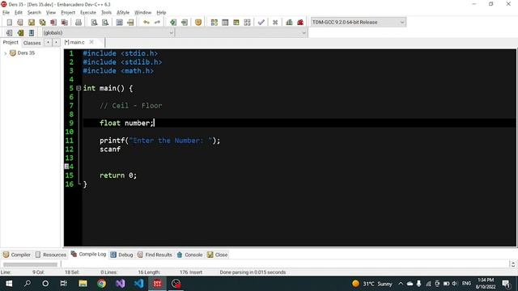Image resolution: width=518 pixels, height=291 pixels.
Task: Open the View menu
Action: pyautogui.click(x=51, y=13)
